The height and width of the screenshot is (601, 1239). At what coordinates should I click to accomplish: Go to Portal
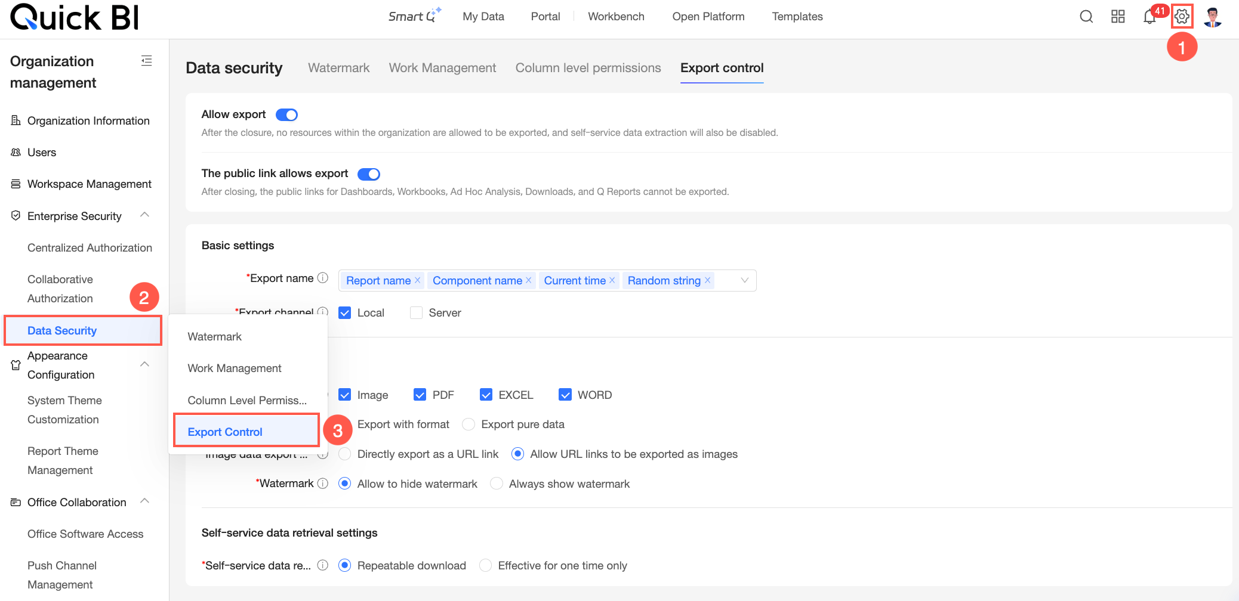coord(545,17)
